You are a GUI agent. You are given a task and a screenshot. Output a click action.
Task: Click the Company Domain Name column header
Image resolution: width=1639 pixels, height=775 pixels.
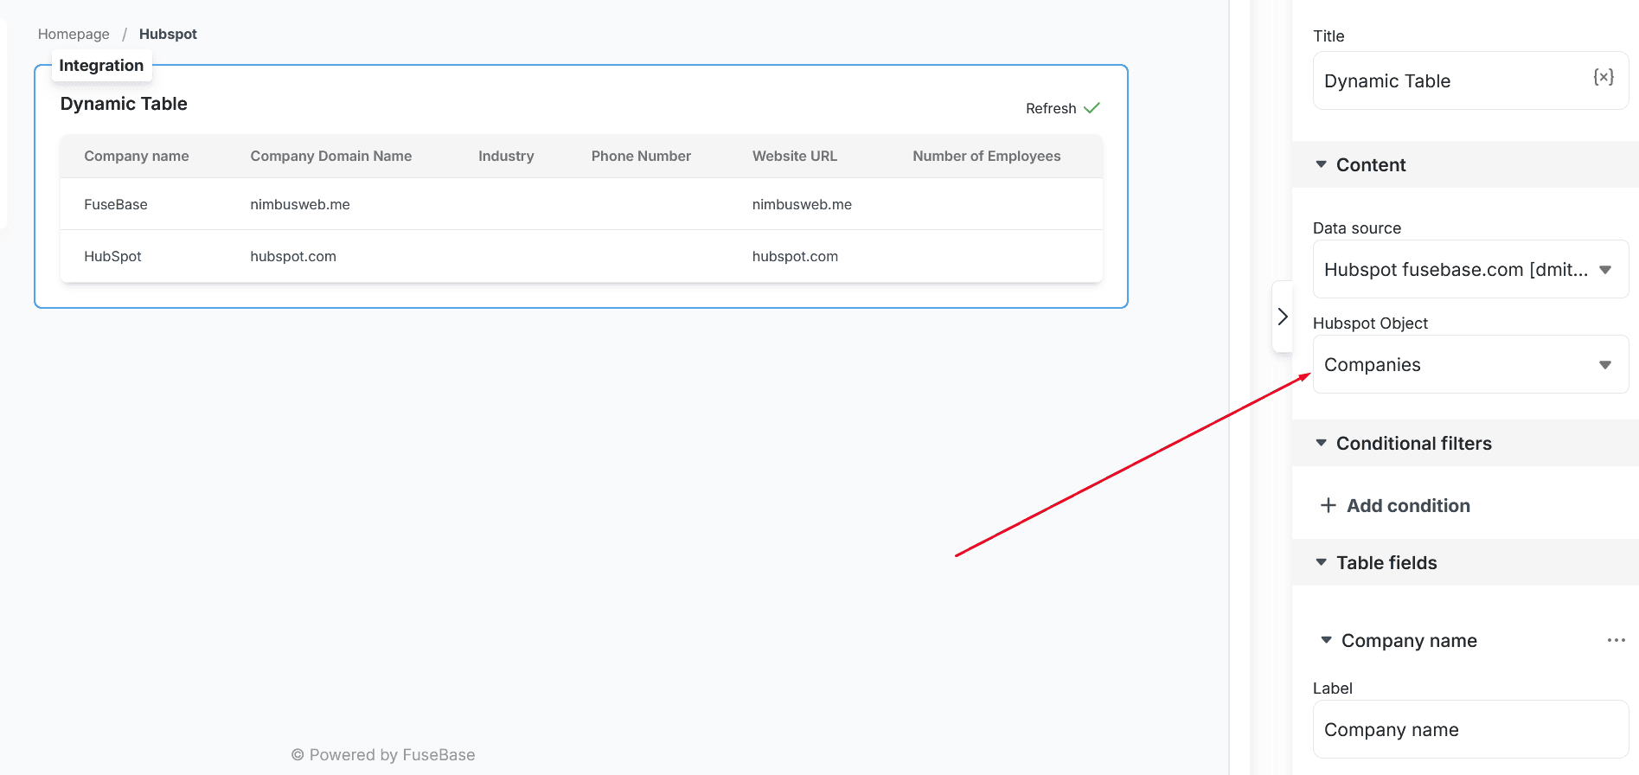331,156
